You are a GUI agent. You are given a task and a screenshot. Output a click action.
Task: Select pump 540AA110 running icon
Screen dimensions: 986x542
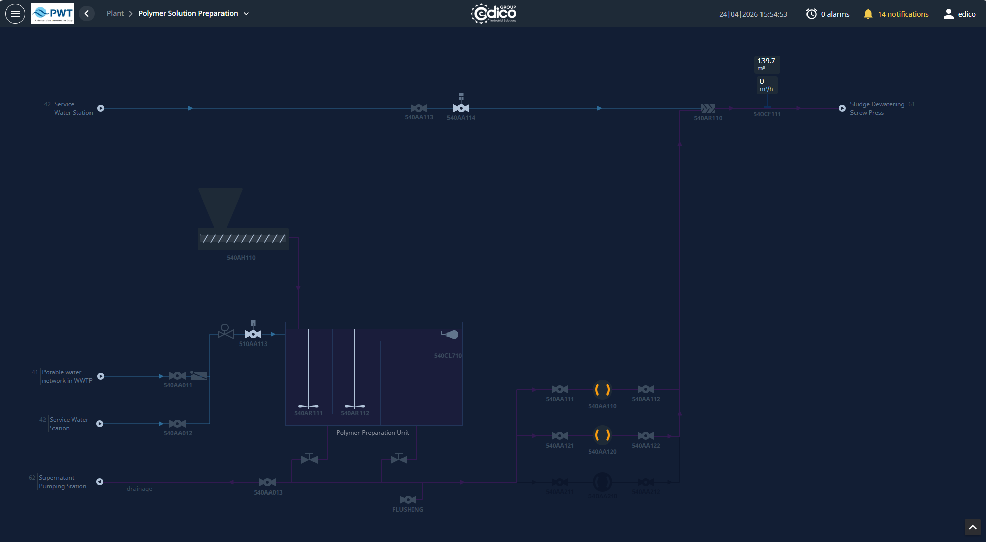[602, 389]
